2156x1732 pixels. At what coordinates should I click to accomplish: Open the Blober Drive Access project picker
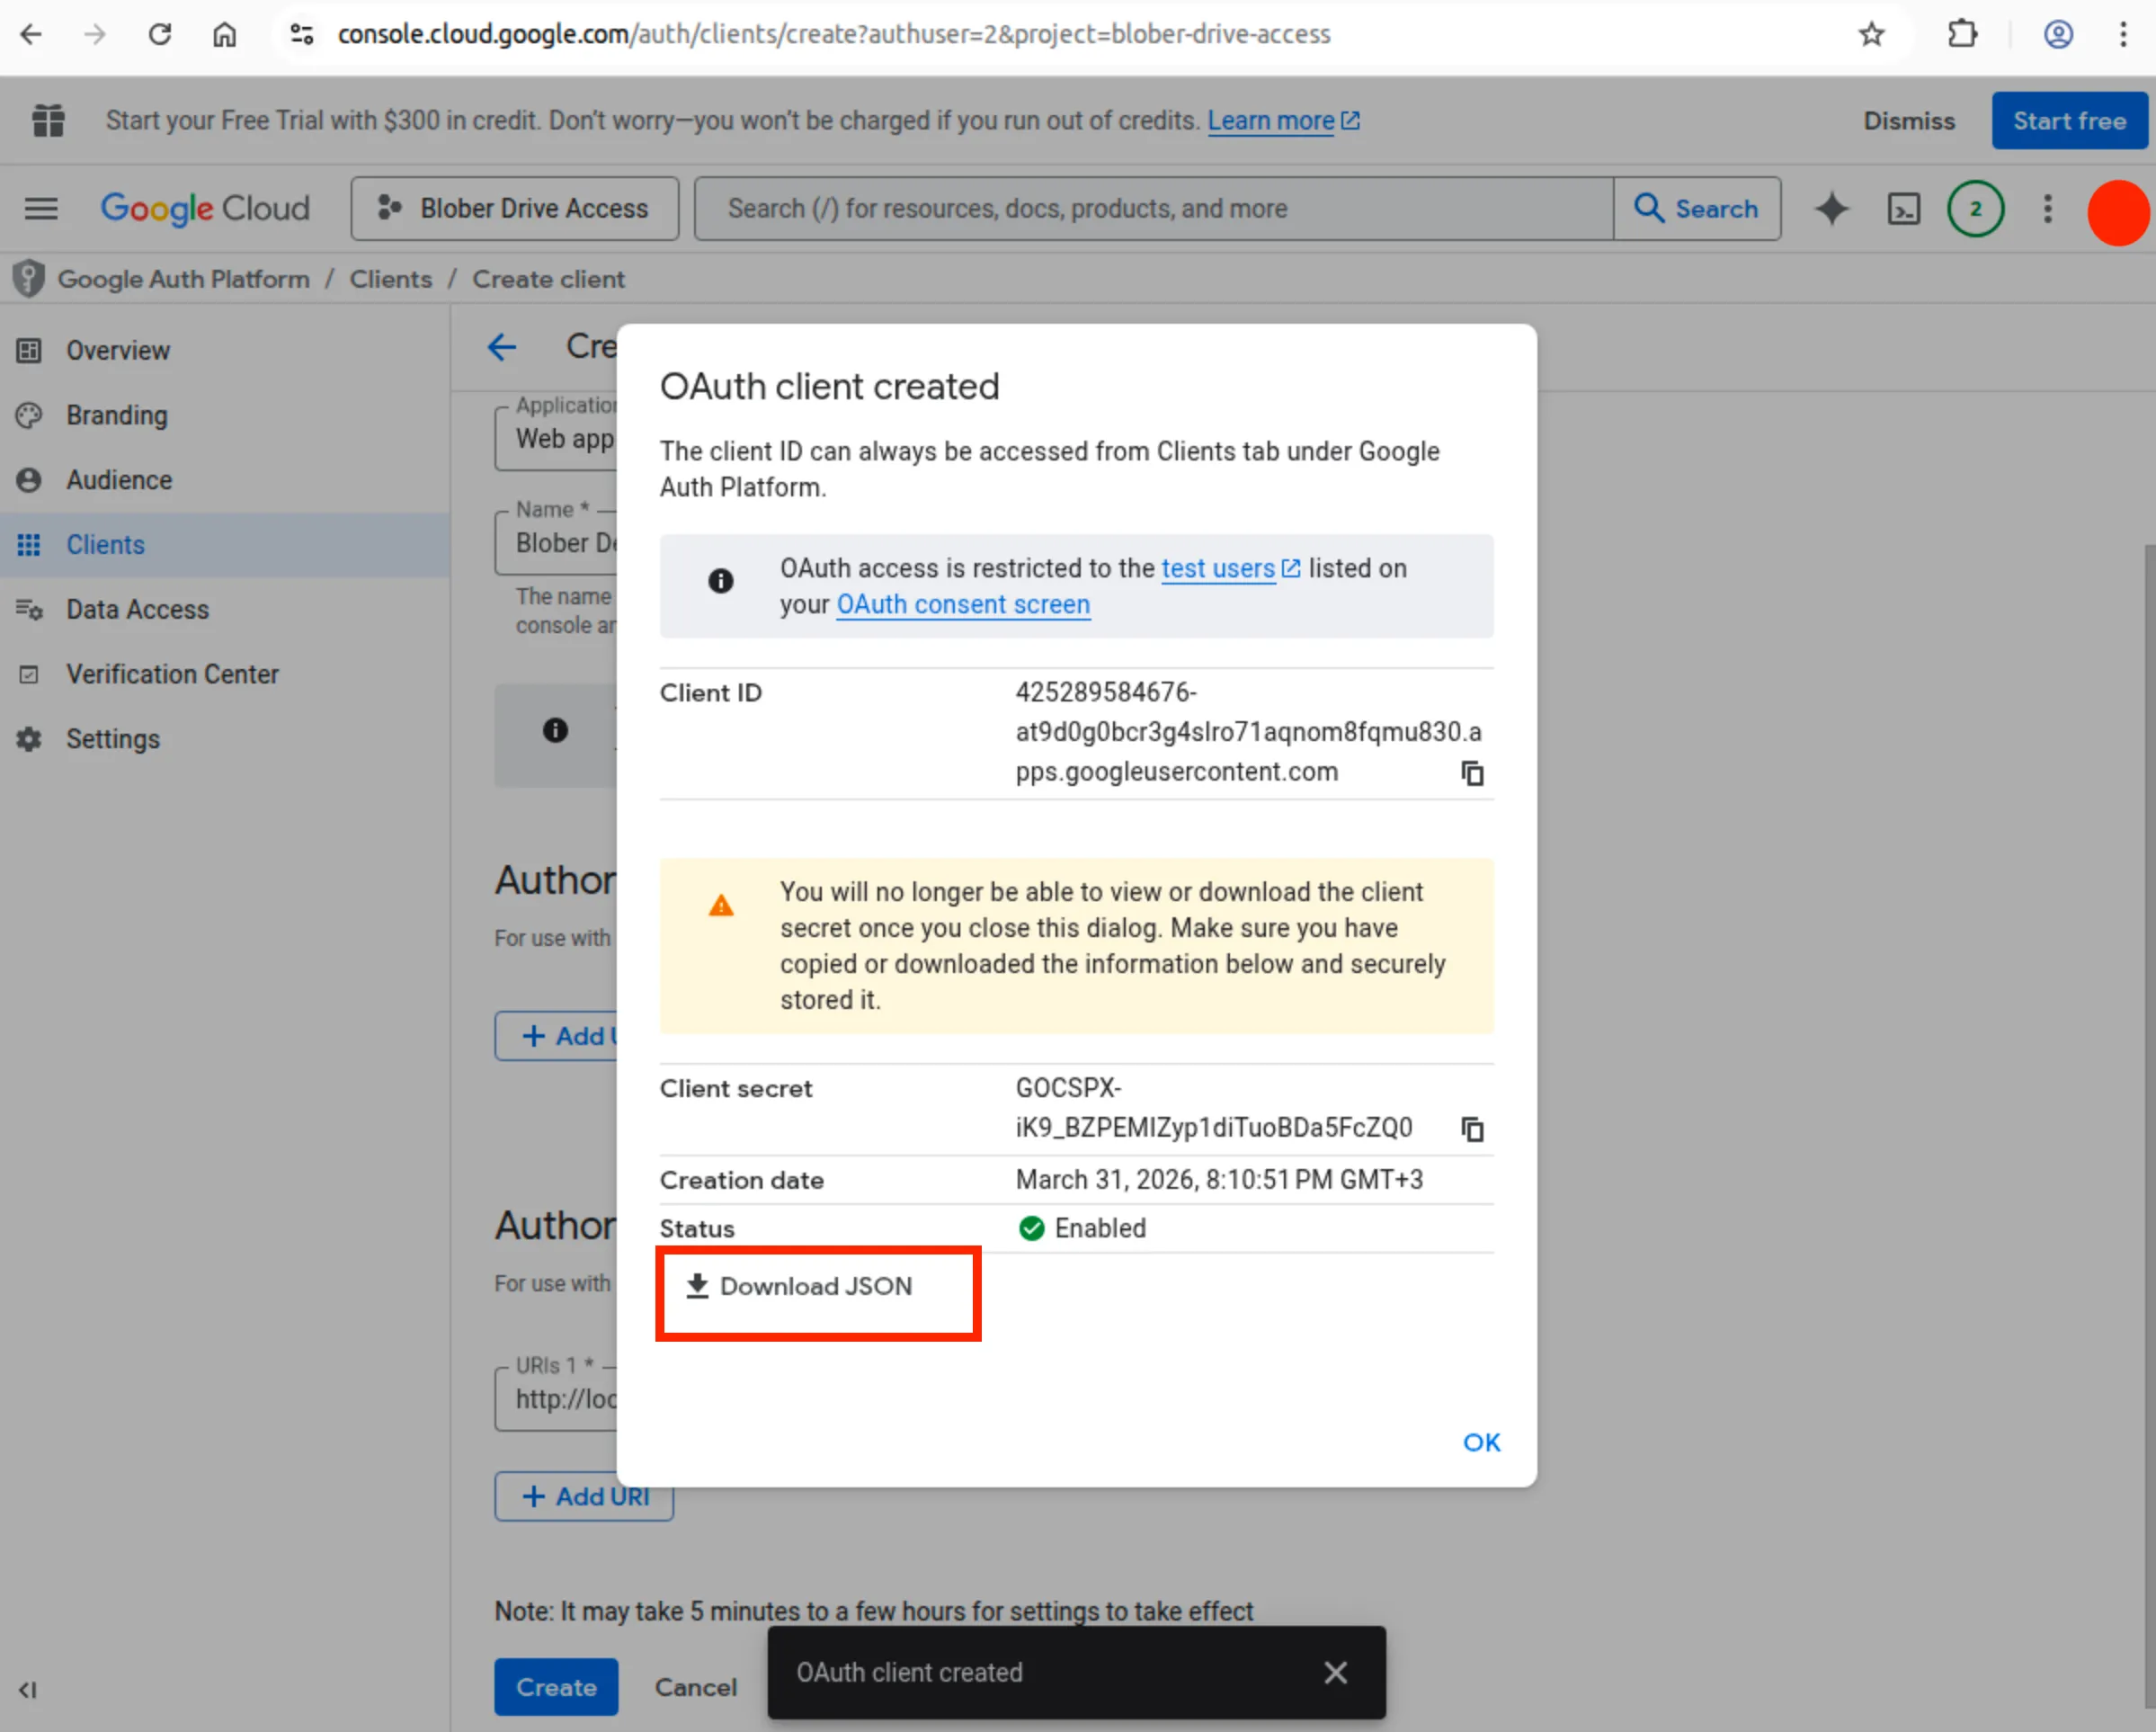514,208
